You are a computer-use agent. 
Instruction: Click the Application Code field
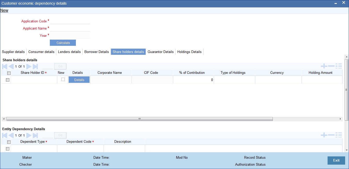[x=70, y=21]
